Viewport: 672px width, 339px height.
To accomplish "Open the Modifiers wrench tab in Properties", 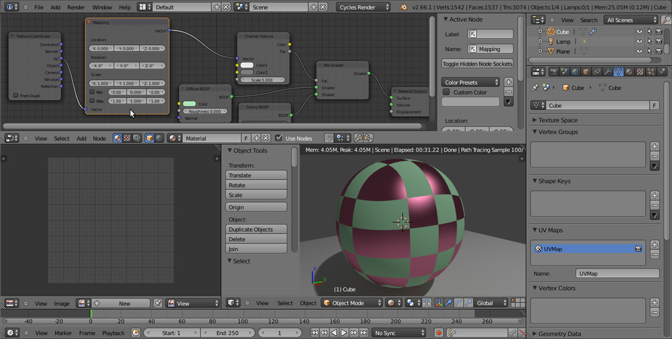I will coord(607,72).
